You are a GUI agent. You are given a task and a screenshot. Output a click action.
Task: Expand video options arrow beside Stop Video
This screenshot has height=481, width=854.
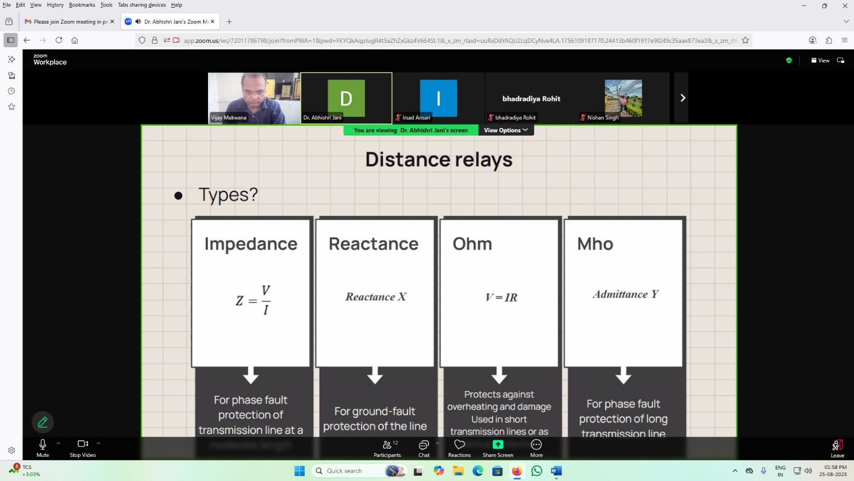pyautogui.click(x=98, y=443)
